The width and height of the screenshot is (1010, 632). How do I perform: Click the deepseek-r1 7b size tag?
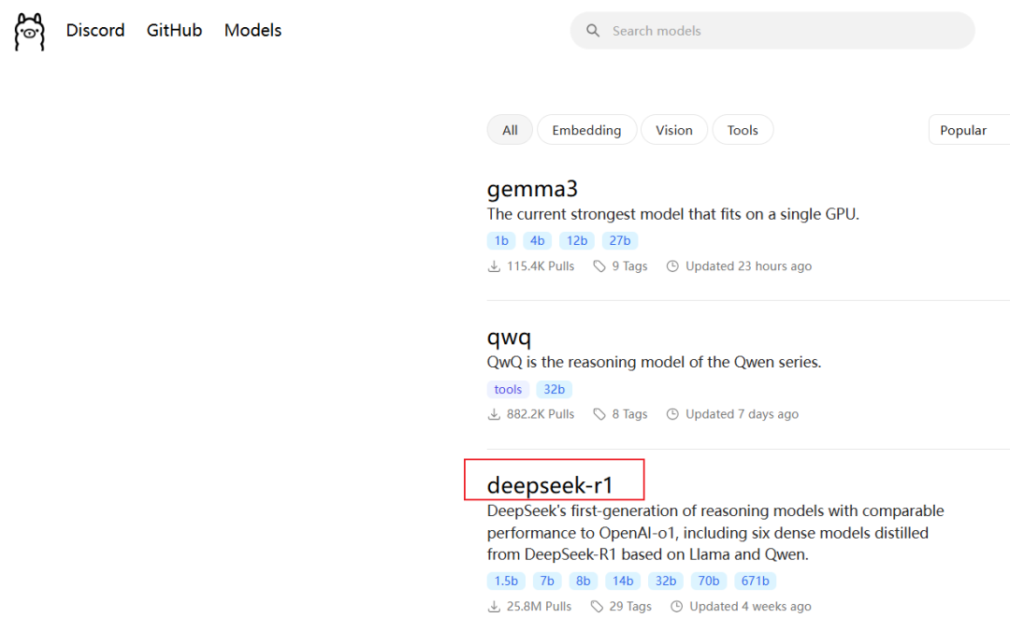point(547,581)
